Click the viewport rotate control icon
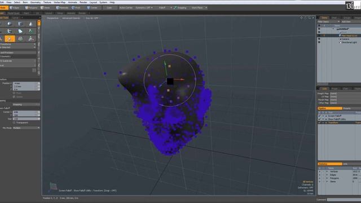The height and width of the screenshot is (203, 361). click(x=306, y=17)
